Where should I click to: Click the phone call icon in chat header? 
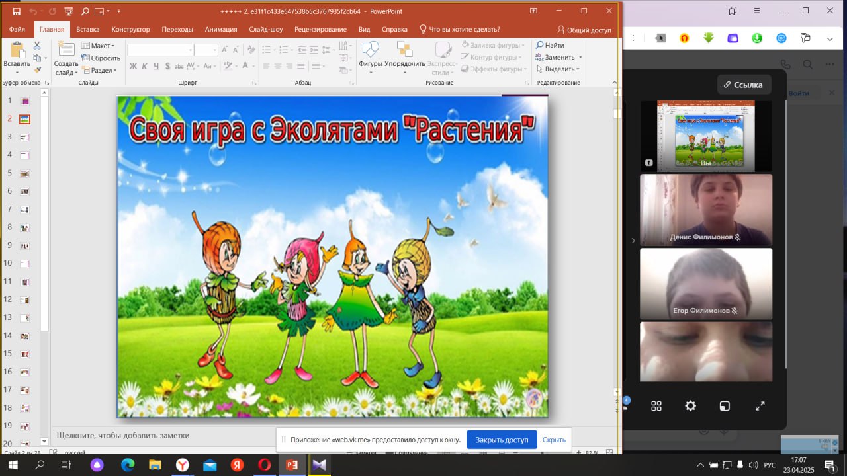coord(785,64)
